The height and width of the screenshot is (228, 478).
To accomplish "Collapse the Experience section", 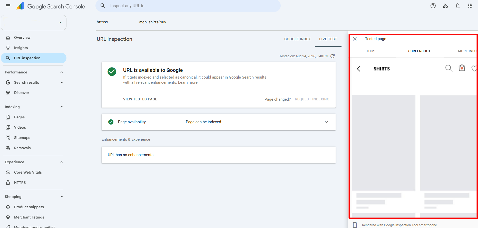I will (x=62, y=162).
